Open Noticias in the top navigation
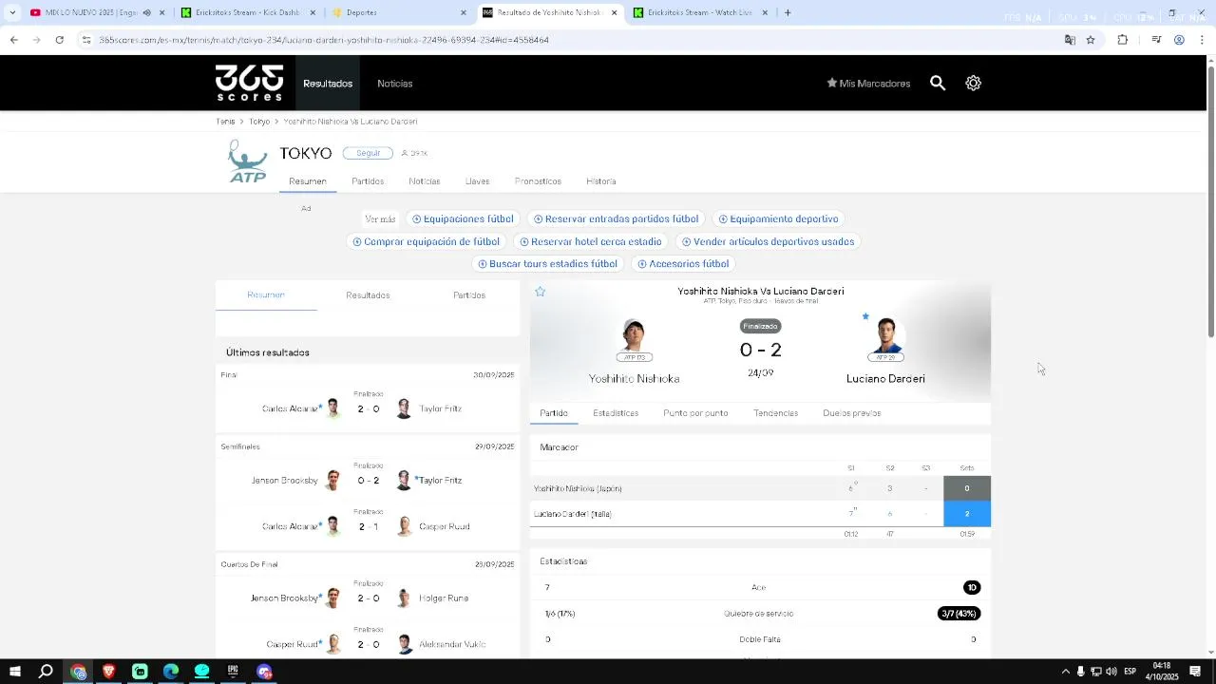1216x684 pixels. pyautogui.click(x=395, y=84)
